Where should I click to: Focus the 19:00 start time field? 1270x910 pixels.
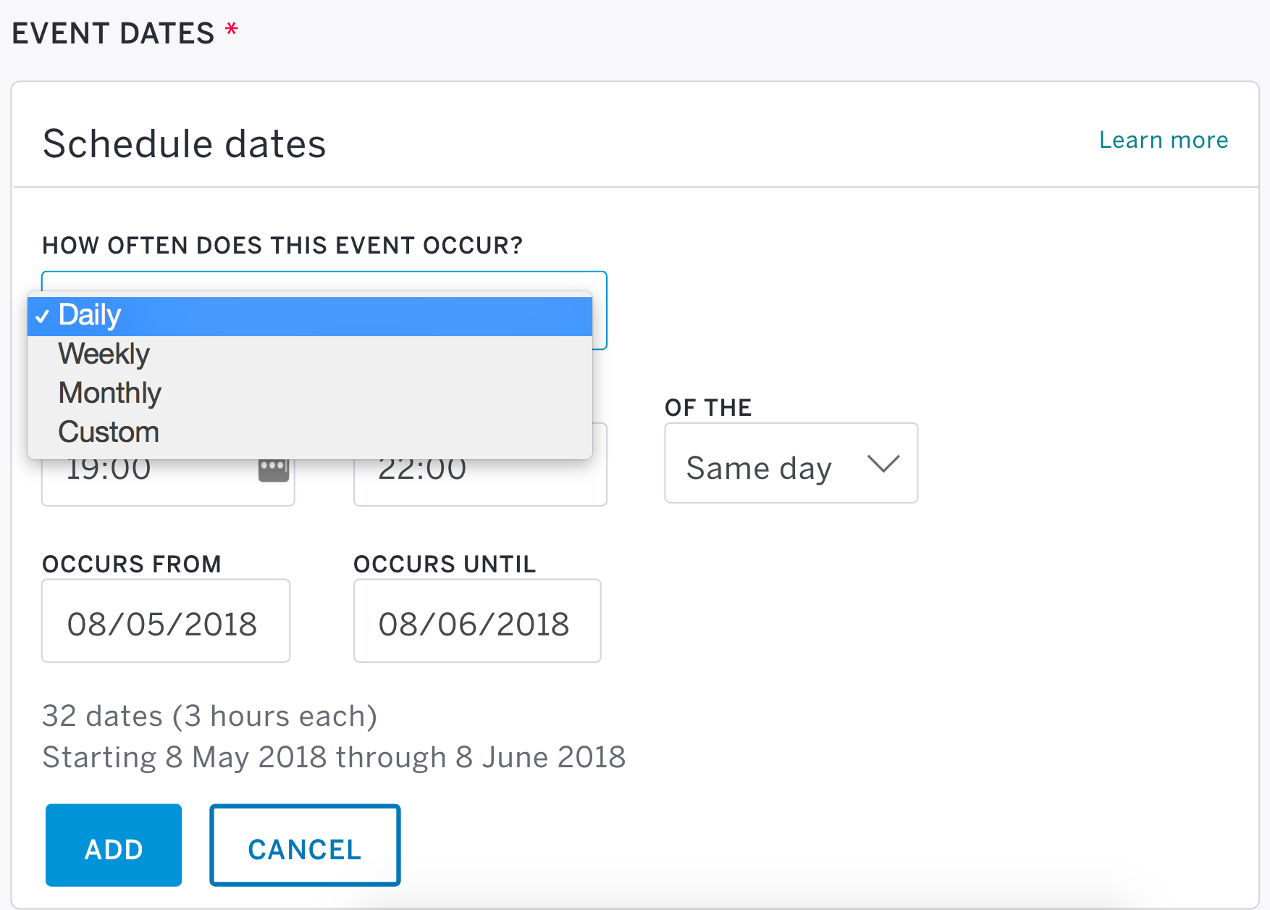click(x=168, y=482)
